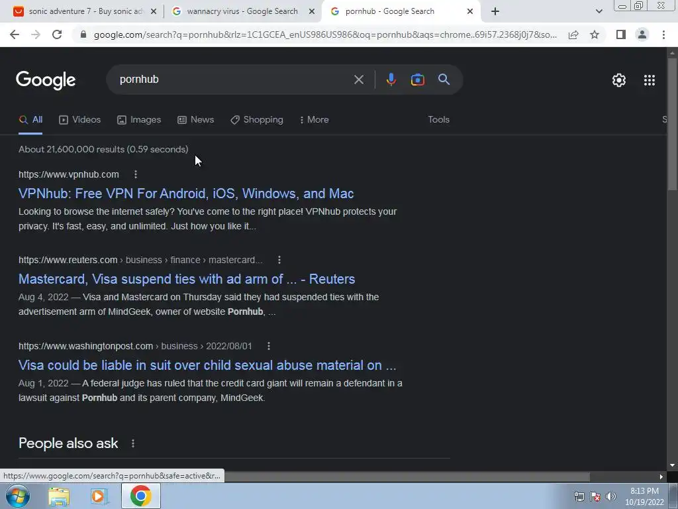Close the wannacry virus search tab
Image resolution: width=678 pixels, height=509 pixels.
(311, 11)
